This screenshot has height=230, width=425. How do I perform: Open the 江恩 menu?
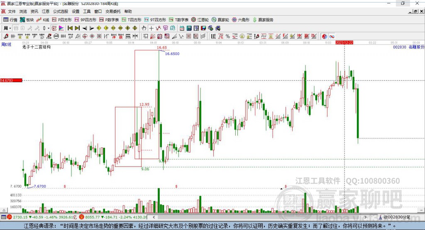46,11
